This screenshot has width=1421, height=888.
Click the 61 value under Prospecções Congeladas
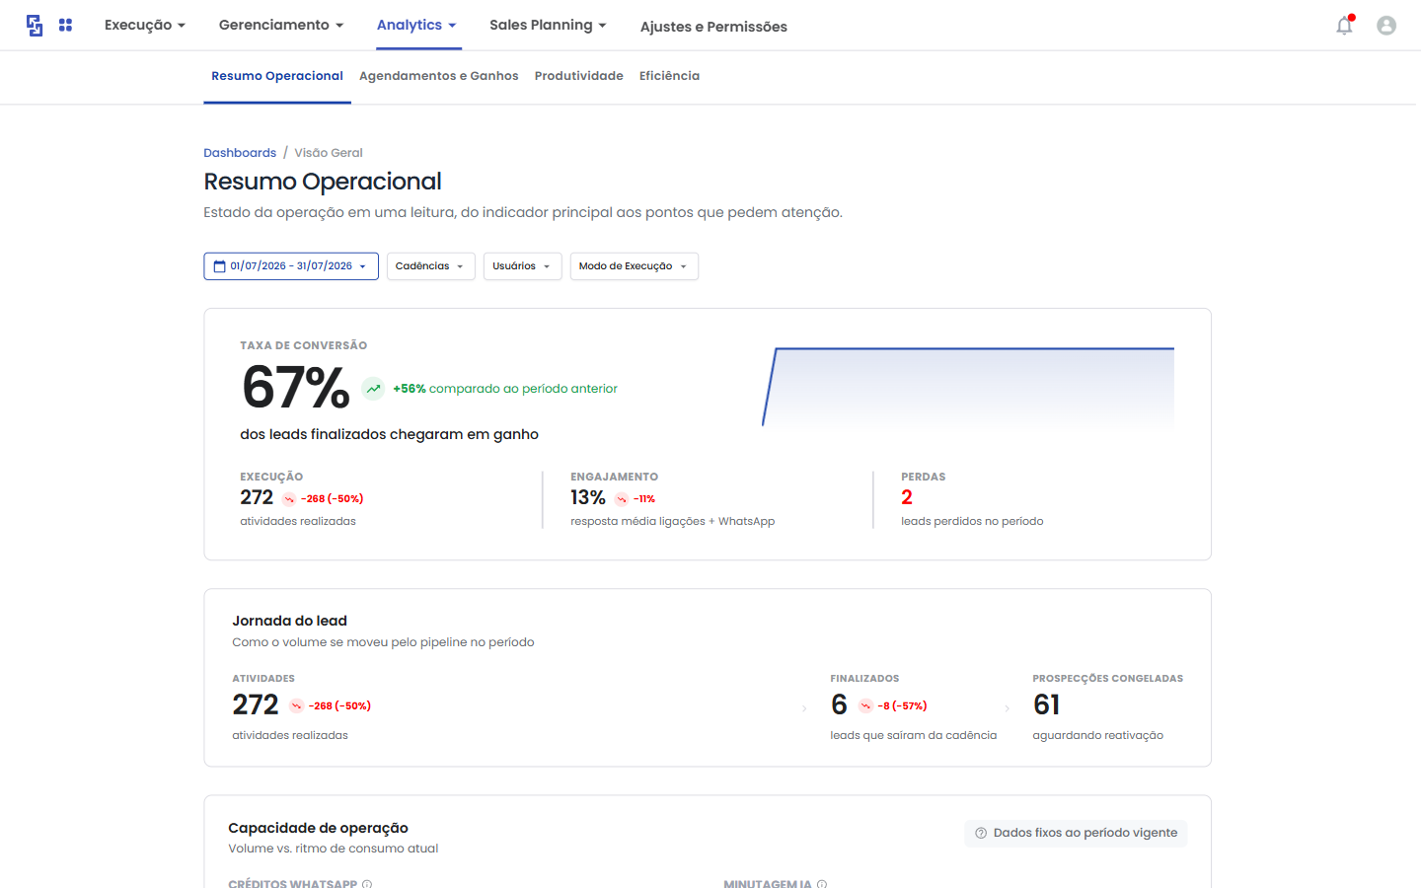click(x=1047, y=704)
